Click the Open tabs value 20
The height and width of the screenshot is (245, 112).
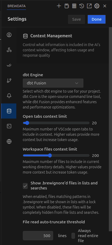coord(94,123)
